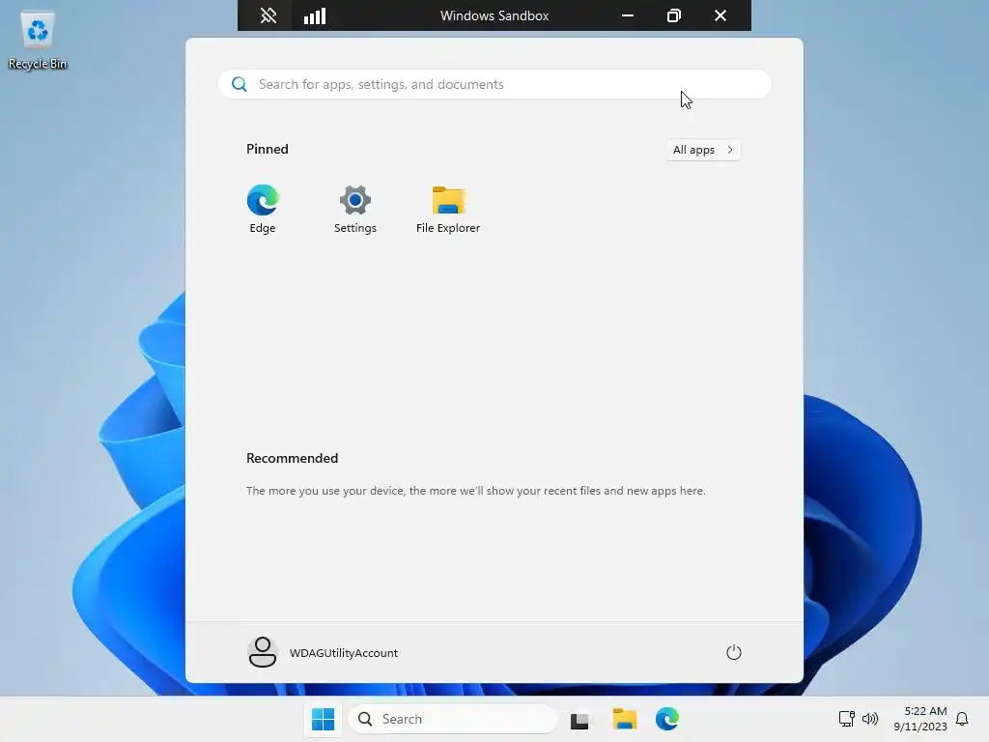Launch Microsoft Edge from the taskbar
The width and height of the screenshot is (989, 742).
(667, 719)
